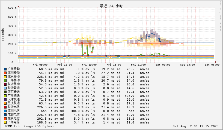Click the Sat Aug 2 06:19:15 2025 timestamp

(195, 126)
